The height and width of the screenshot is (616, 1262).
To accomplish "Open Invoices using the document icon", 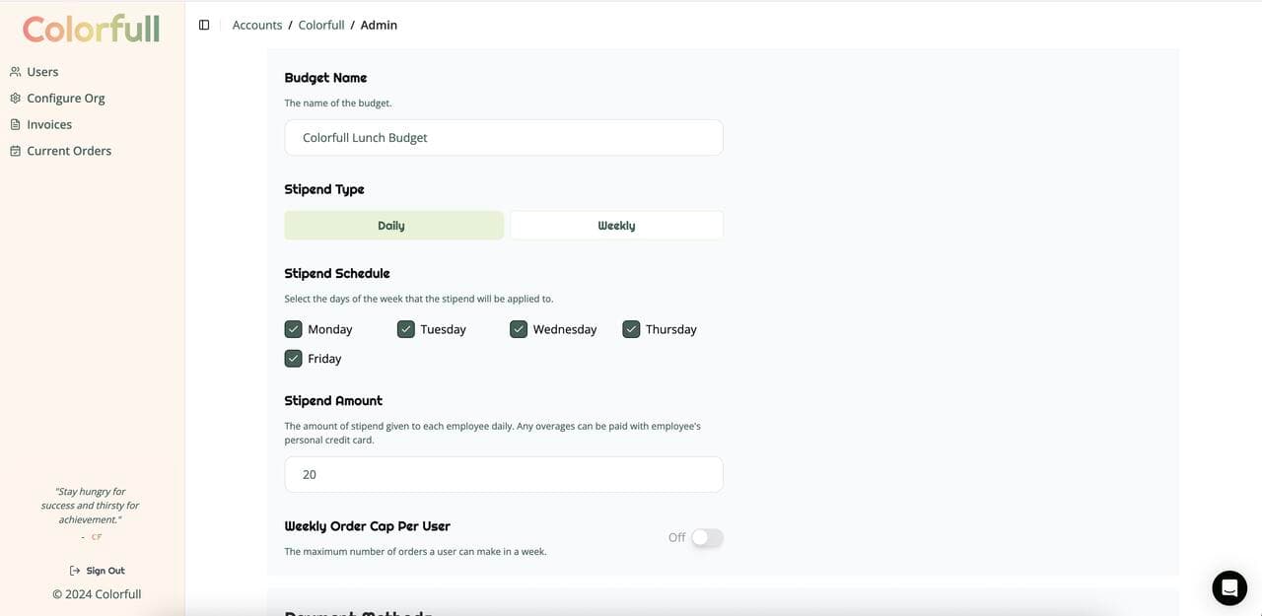I will point(14,123).
